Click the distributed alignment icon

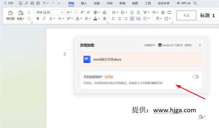[138, 18]
